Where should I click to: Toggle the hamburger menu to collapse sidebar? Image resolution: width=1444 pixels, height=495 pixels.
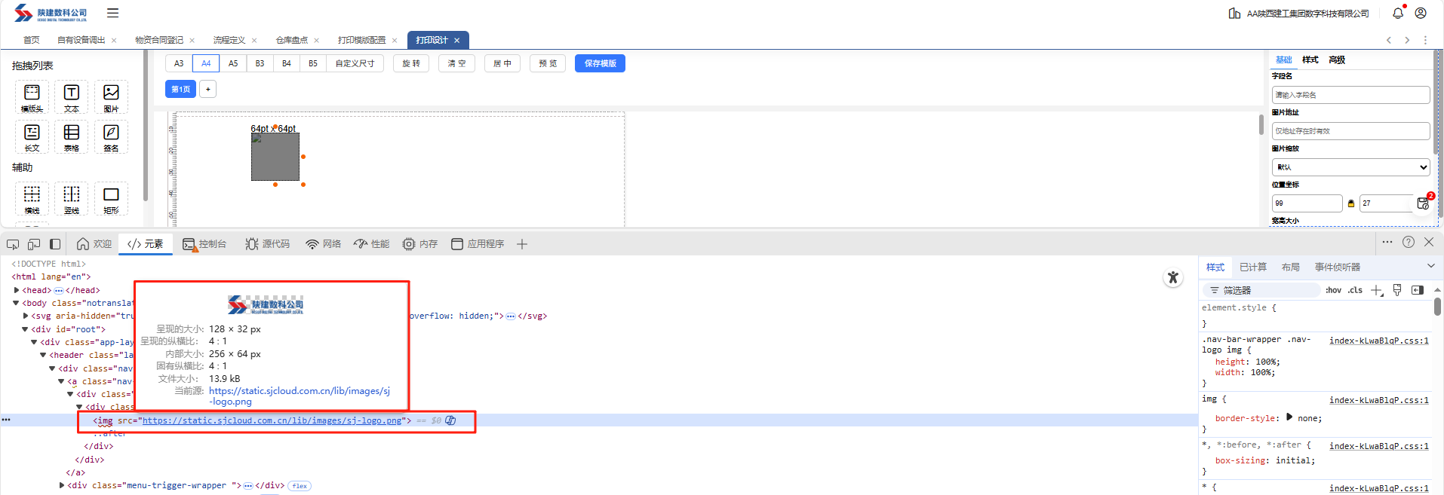coord(112,13)
